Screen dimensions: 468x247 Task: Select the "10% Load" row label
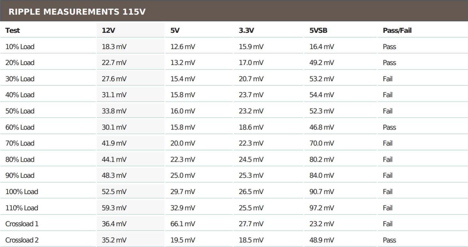click(20, 47)
